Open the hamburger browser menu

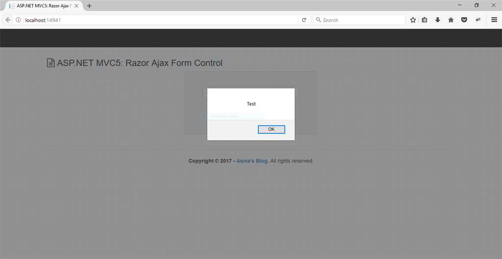494,20
